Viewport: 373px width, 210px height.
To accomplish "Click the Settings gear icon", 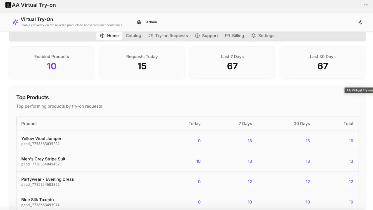I will tap(254, 36).
